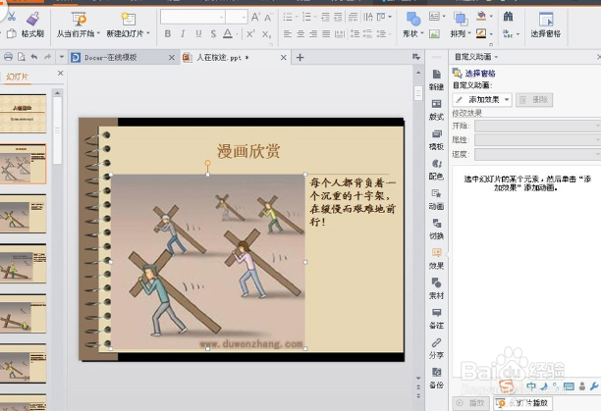Click the 幻灯片播放 button
Screen dimensions: 601x411
523,403
